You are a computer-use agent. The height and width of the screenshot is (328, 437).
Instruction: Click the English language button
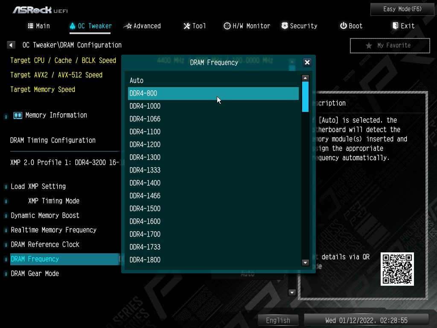point(278,320)
